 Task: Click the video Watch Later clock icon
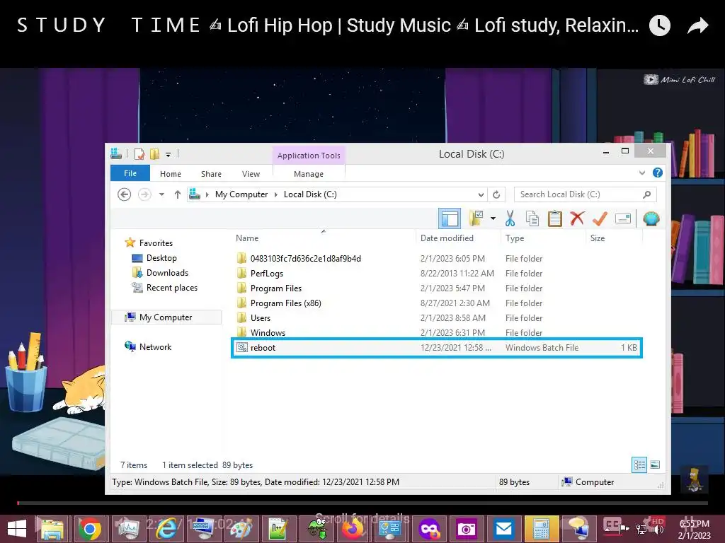pos(660,25)
